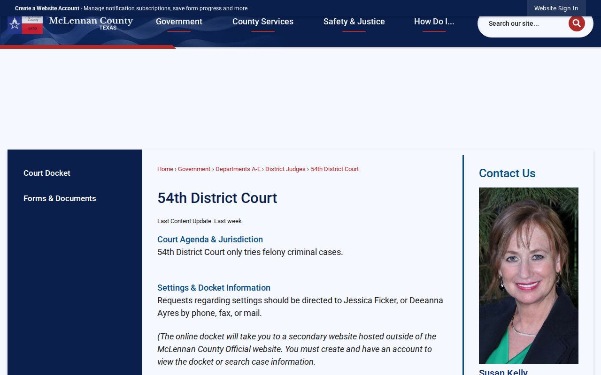Image resolution: width=601 pixels, height=375 pixels.
Task: Open Court Docket in the sidebar
Action: click(47, 173)
